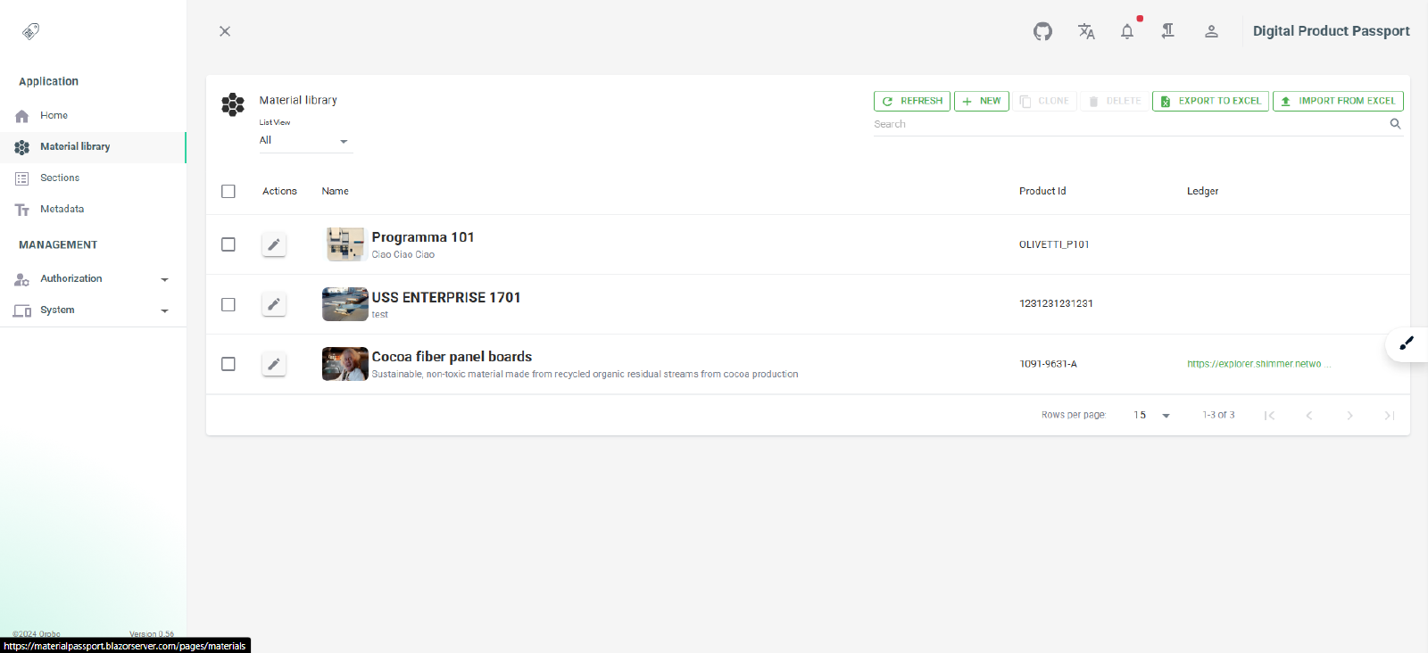
Task: Open the Cocoa fiber panel boards thumbnail
Action: [x=345, y=364]
